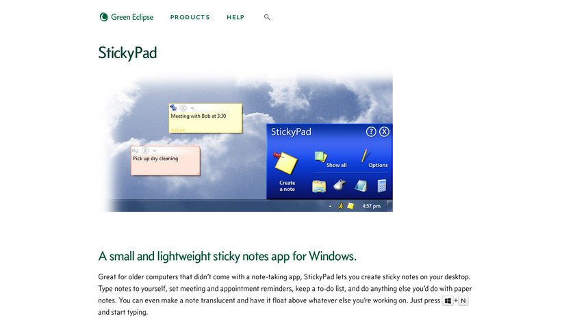Click the N key symbol
Image resolution: width=575 pixels, height=323 pixels.
463,301
